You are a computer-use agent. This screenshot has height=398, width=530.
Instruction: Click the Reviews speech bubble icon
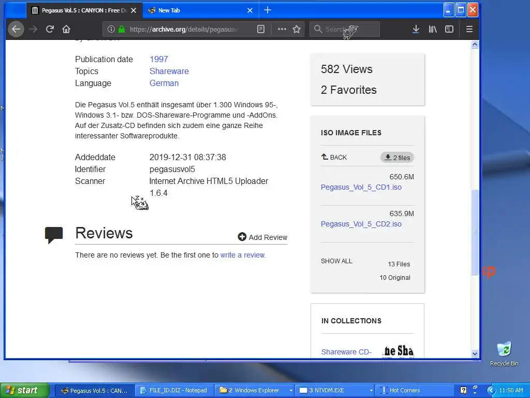[x=54, y=235]
